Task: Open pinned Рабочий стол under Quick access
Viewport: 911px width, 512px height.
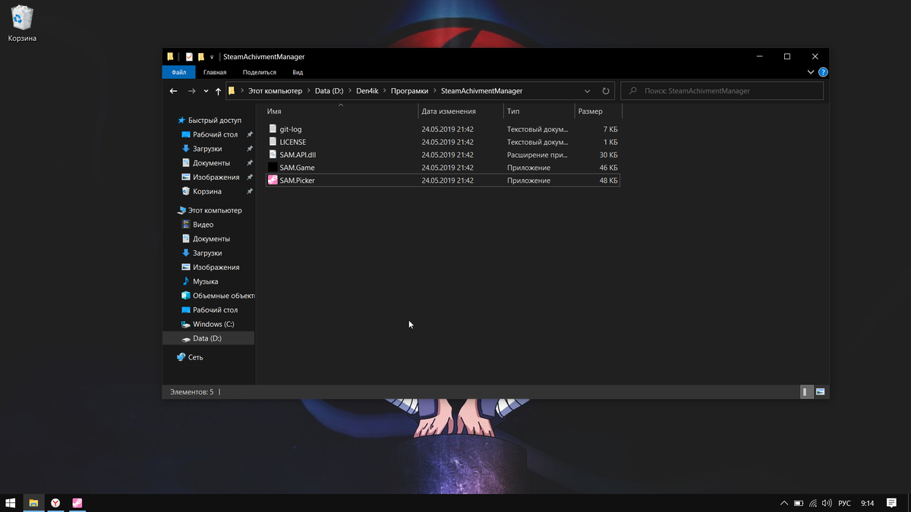Action: [215, 135]
